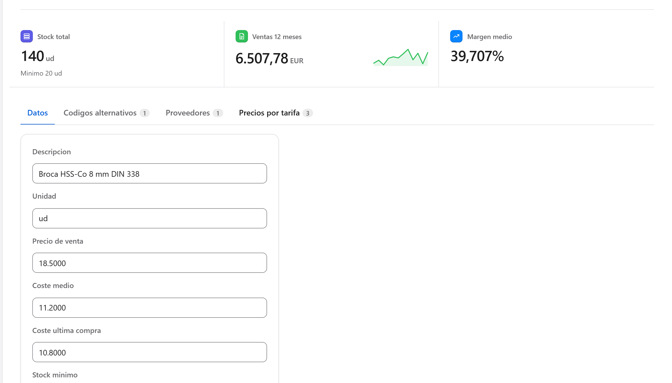This screenshot has width=672, height=383.
Task: Focus the Unidad input field
Action: coord(150,218)
